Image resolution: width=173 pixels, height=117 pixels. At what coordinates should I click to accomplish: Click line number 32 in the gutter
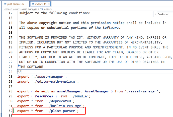coord(10,111)
